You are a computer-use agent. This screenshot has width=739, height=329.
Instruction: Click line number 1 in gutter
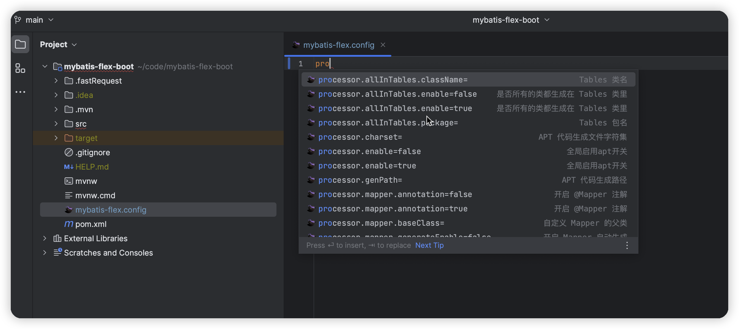pyautogui.click(x=301, y=64)
